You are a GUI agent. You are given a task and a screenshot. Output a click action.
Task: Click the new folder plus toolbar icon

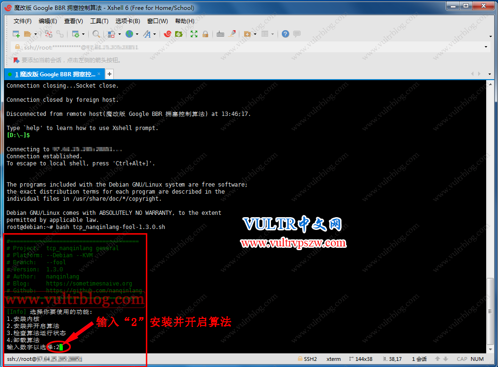(247, 34)
